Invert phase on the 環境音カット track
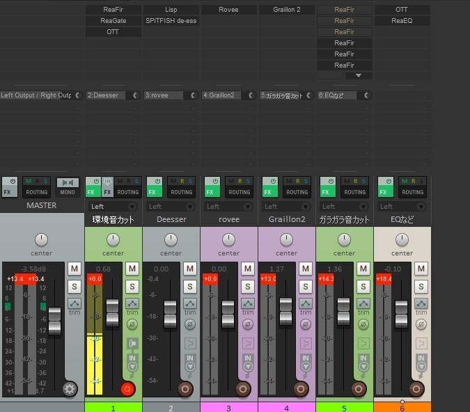 [x=132, y=324]
